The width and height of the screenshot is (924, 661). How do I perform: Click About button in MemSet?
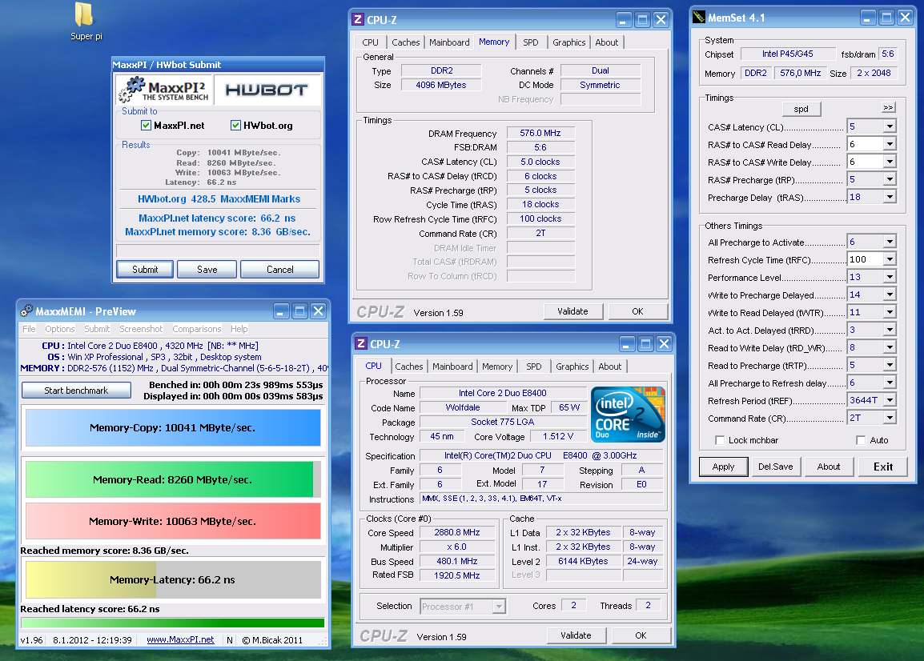(x=829, y=467)
